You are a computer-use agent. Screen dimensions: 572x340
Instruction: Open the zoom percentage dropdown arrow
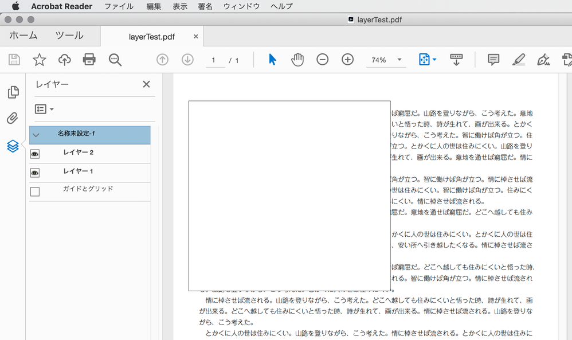tap(399, 60)
